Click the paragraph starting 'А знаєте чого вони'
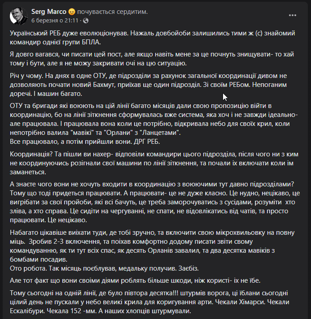Screen dimensions: 311x319 155,202
